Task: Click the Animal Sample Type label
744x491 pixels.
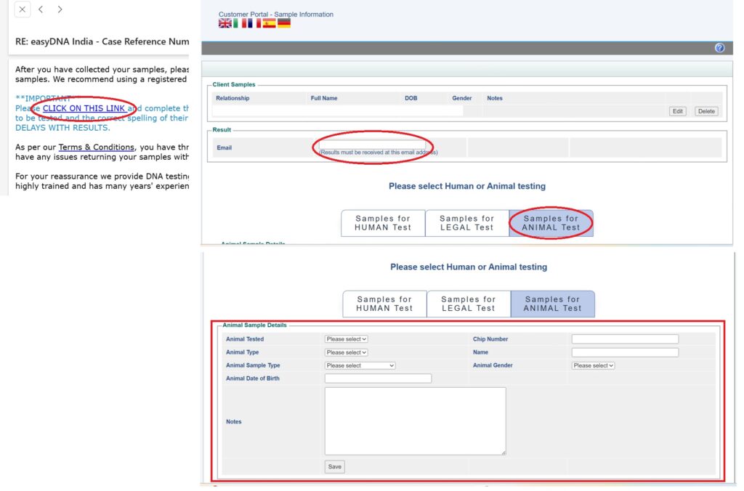Action: tap(253, 365)
